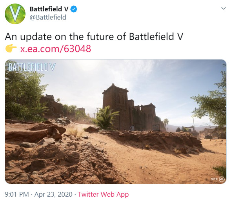Open the 9:01 PM timestamp
This screenshot has height=199, width=231.
[16, 194]
